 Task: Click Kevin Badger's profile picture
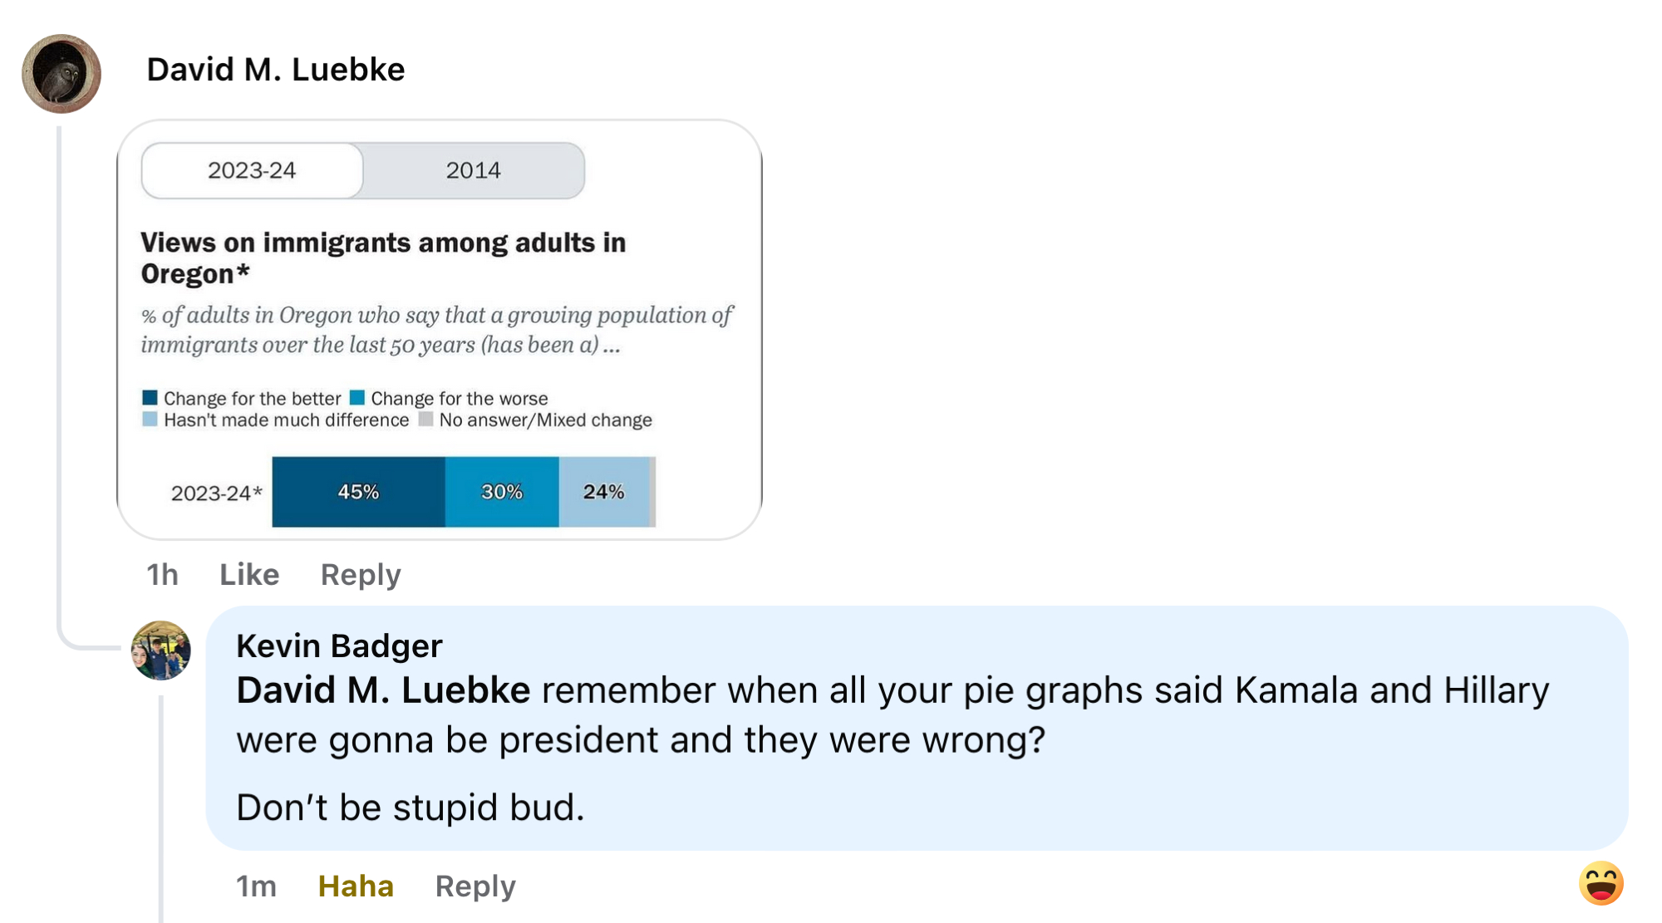pyautogui.click(x=161, y=651)
